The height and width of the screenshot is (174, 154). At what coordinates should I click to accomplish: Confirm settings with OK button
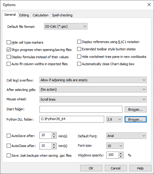[91, 168]
